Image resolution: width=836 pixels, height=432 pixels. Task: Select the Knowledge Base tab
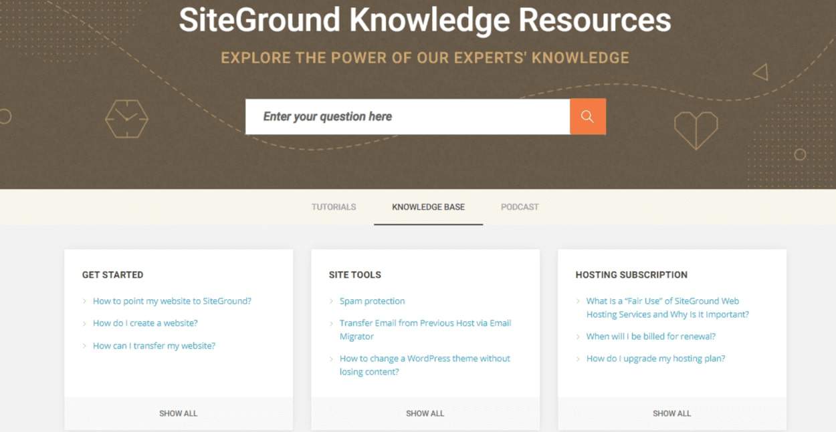428,207
